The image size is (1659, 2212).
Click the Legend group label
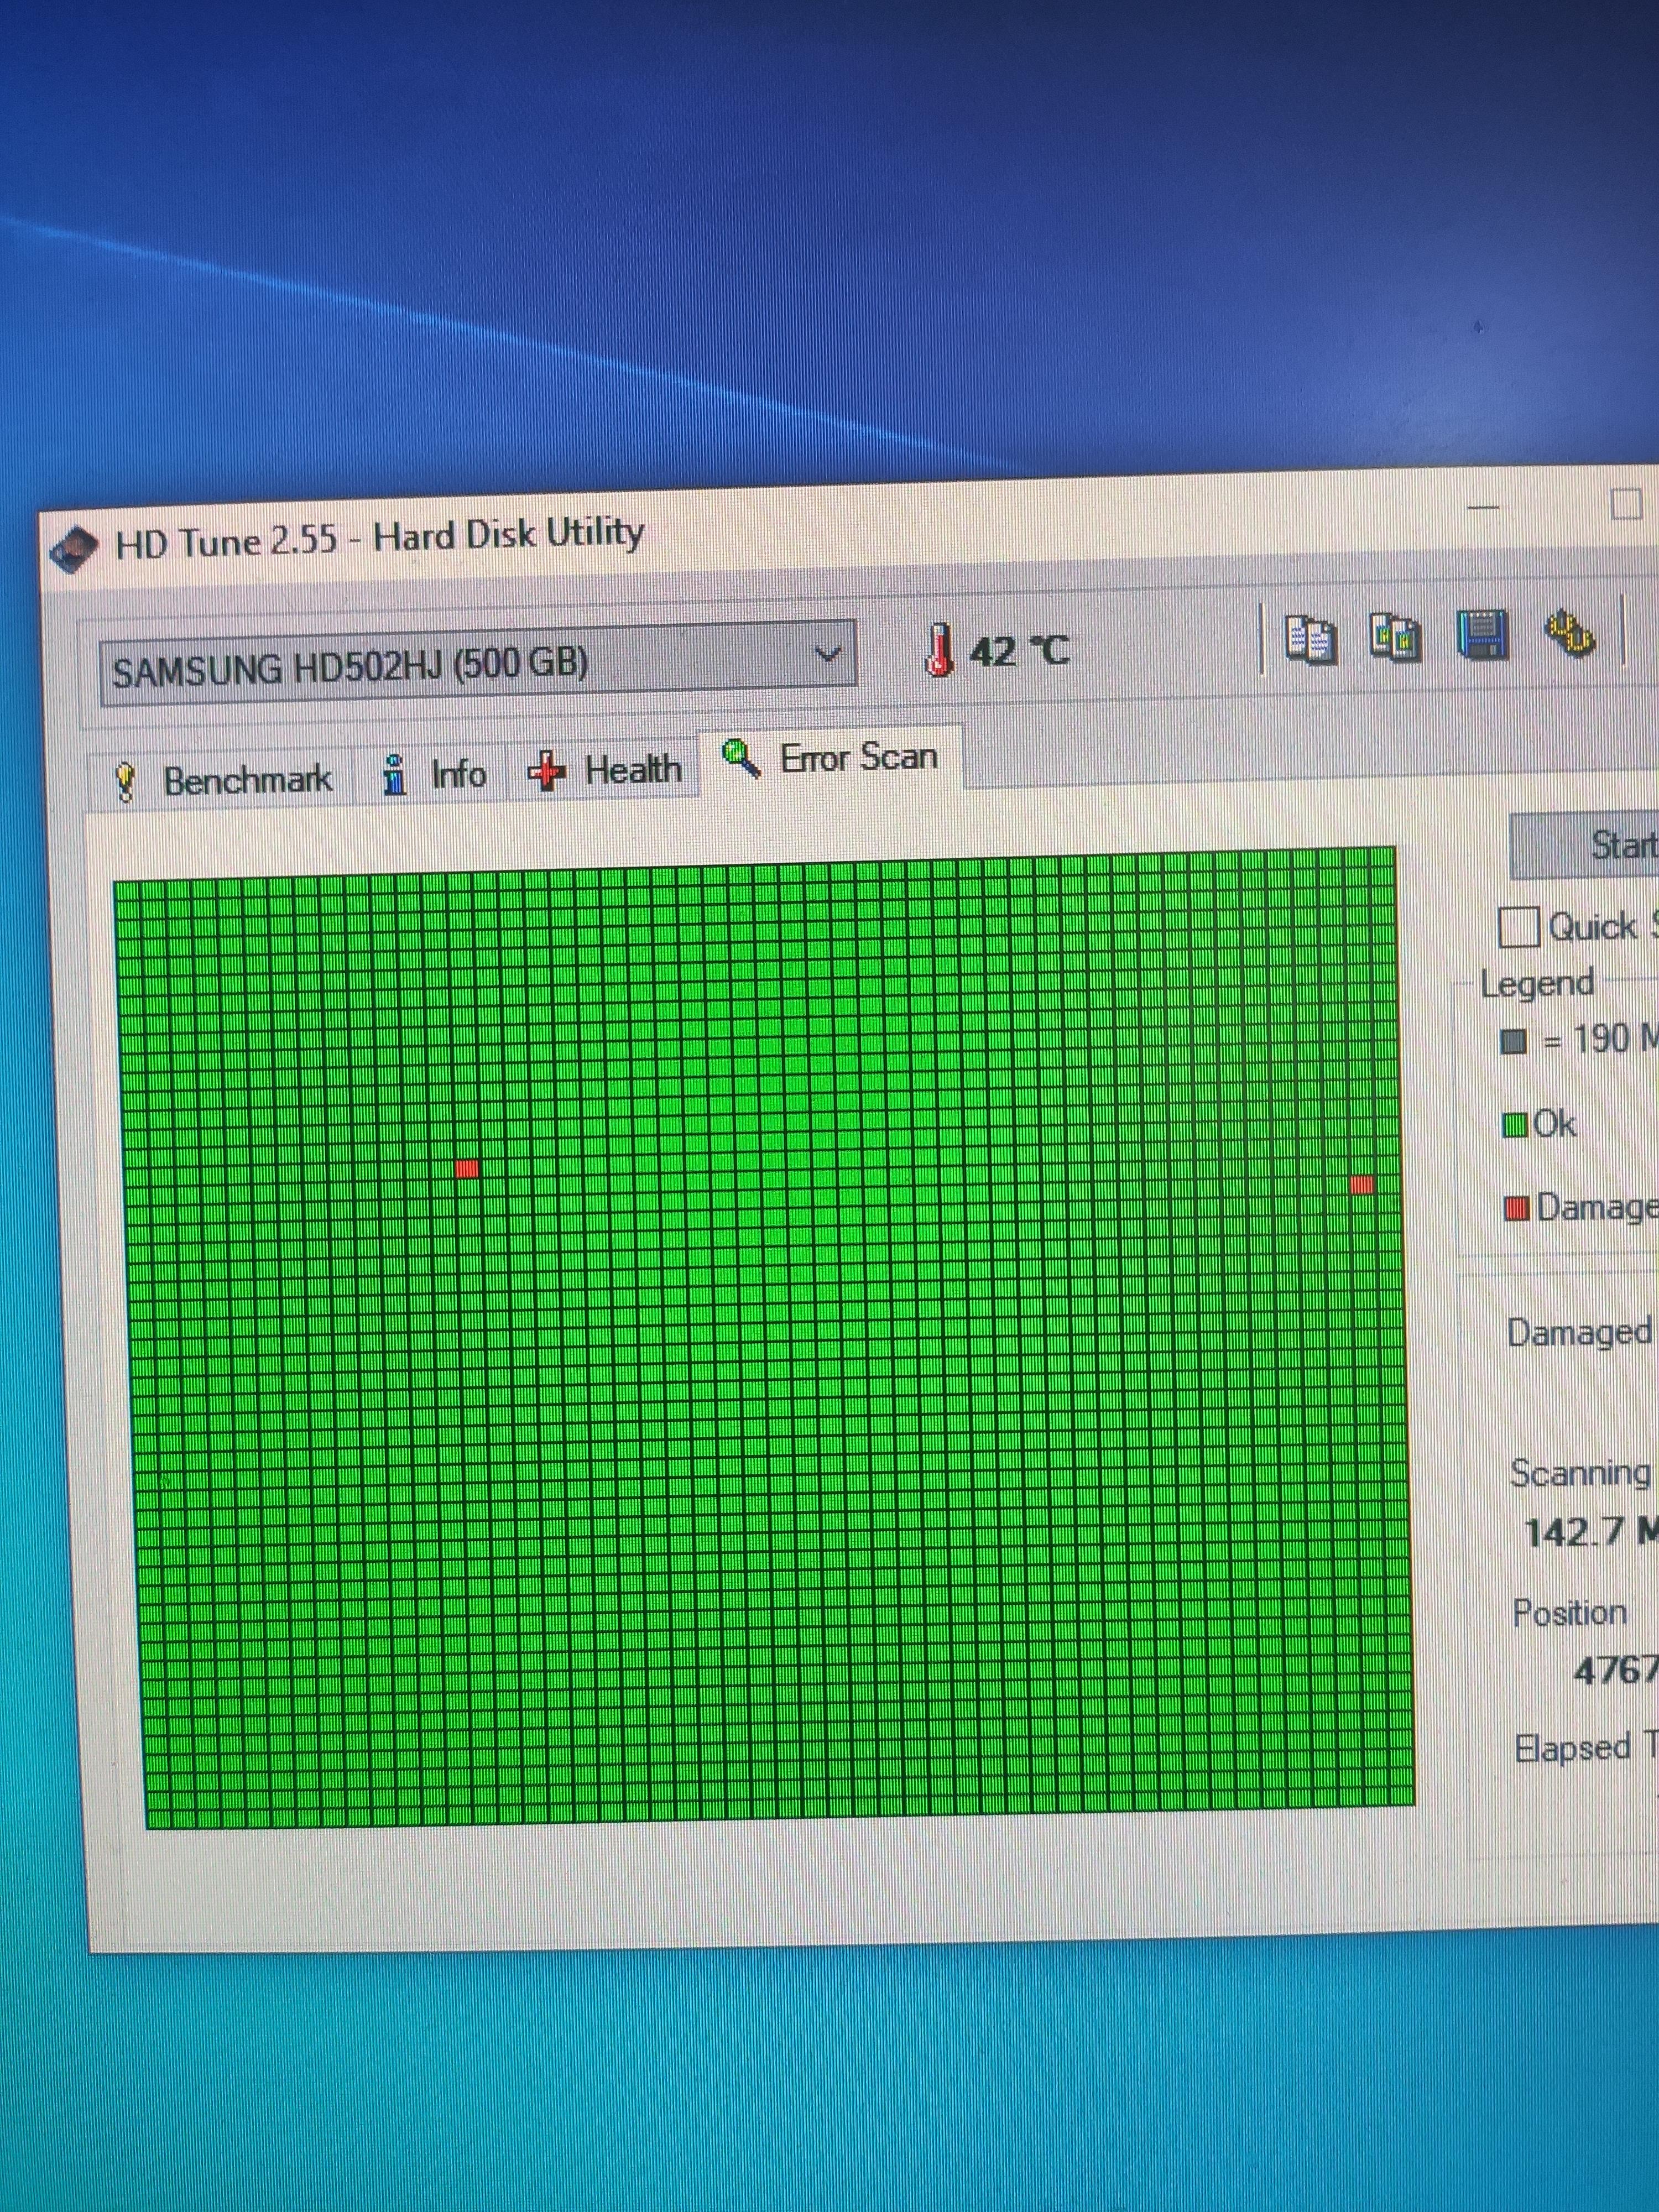point(1537,983)
